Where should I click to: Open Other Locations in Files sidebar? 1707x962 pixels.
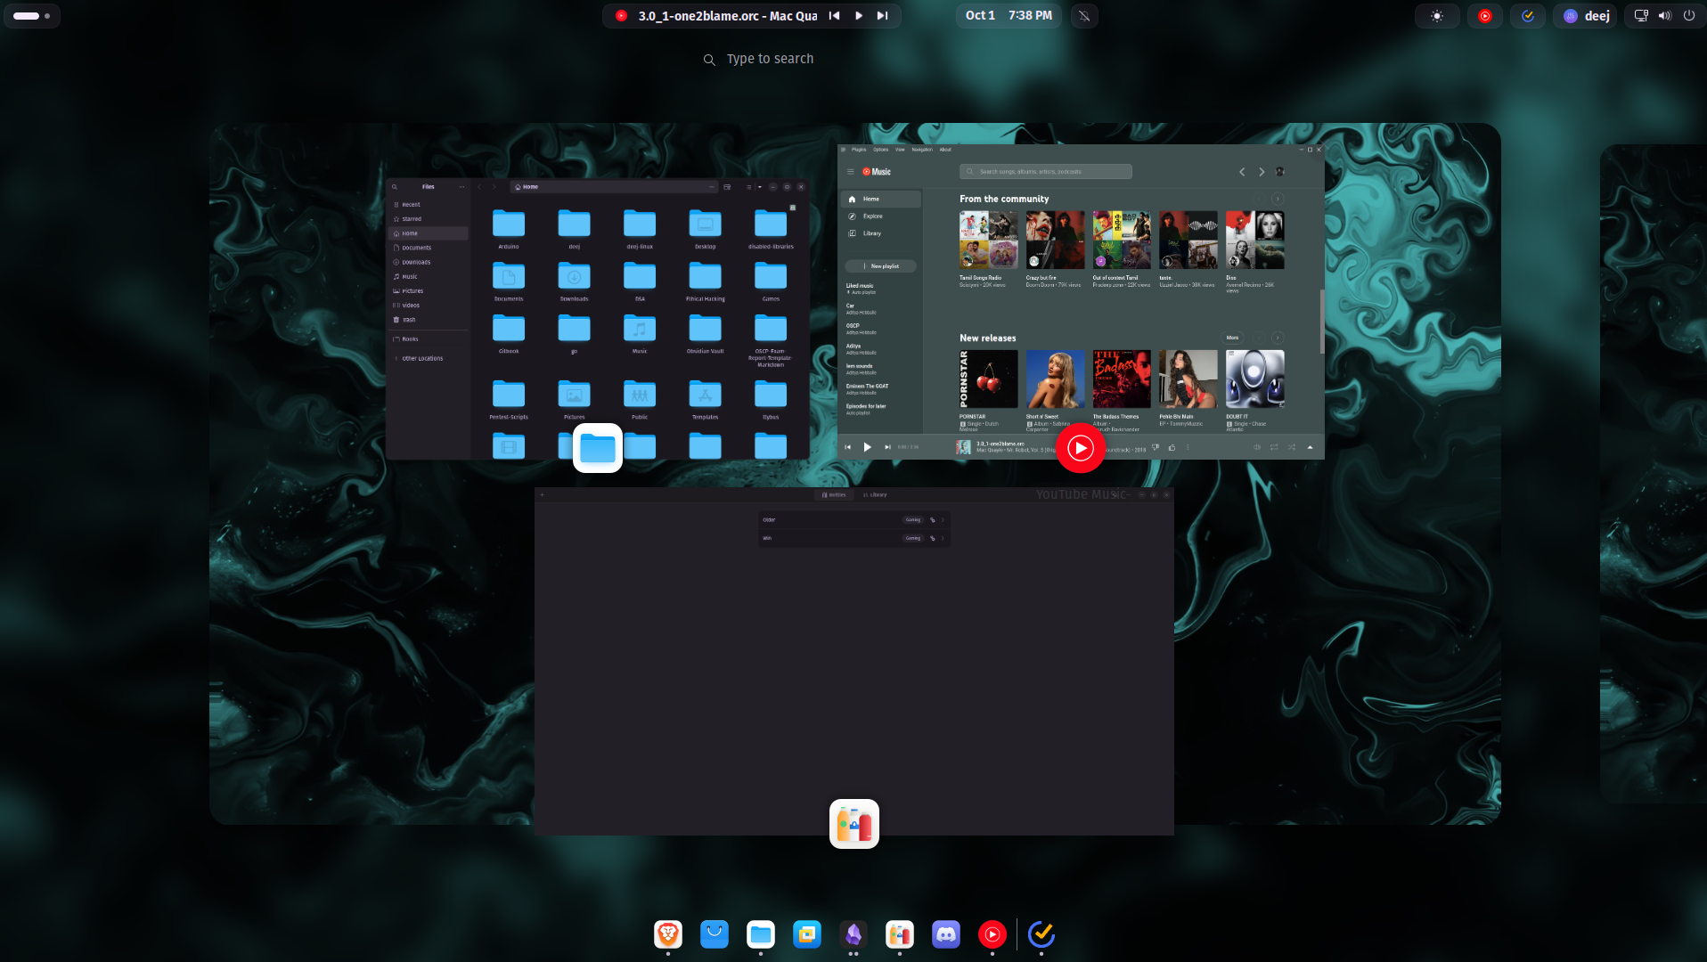click(x=429, y=358)
